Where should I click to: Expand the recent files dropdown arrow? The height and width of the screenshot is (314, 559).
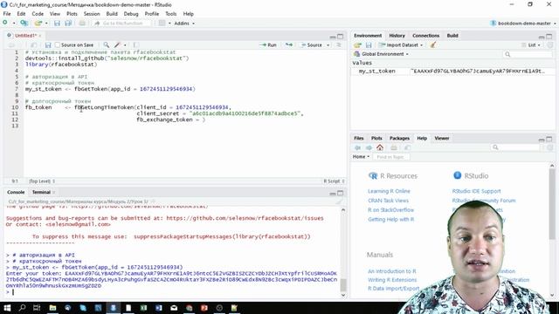tap(46, 24)
